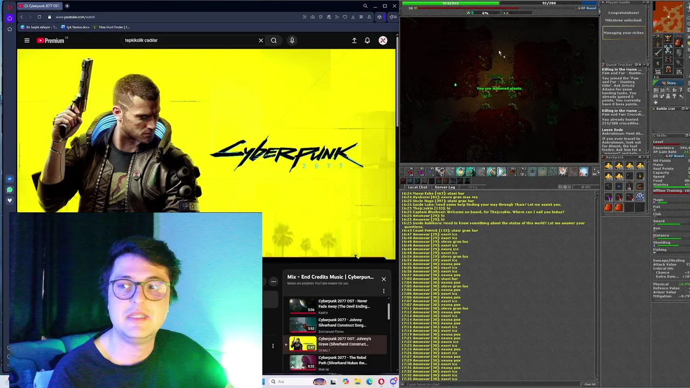Open the YouTube hamburger guide menu
This screenshot has width=690, height=388.
point(26,40)
